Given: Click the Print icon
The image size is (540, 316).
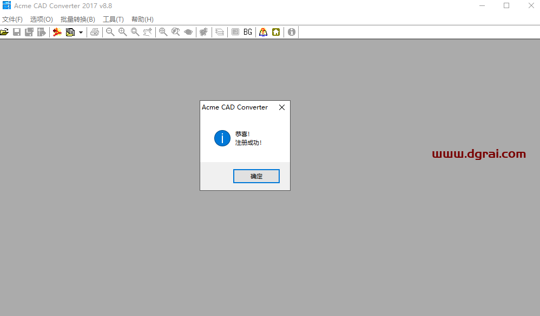Looking at the screenshot, I should pos(95,32).
